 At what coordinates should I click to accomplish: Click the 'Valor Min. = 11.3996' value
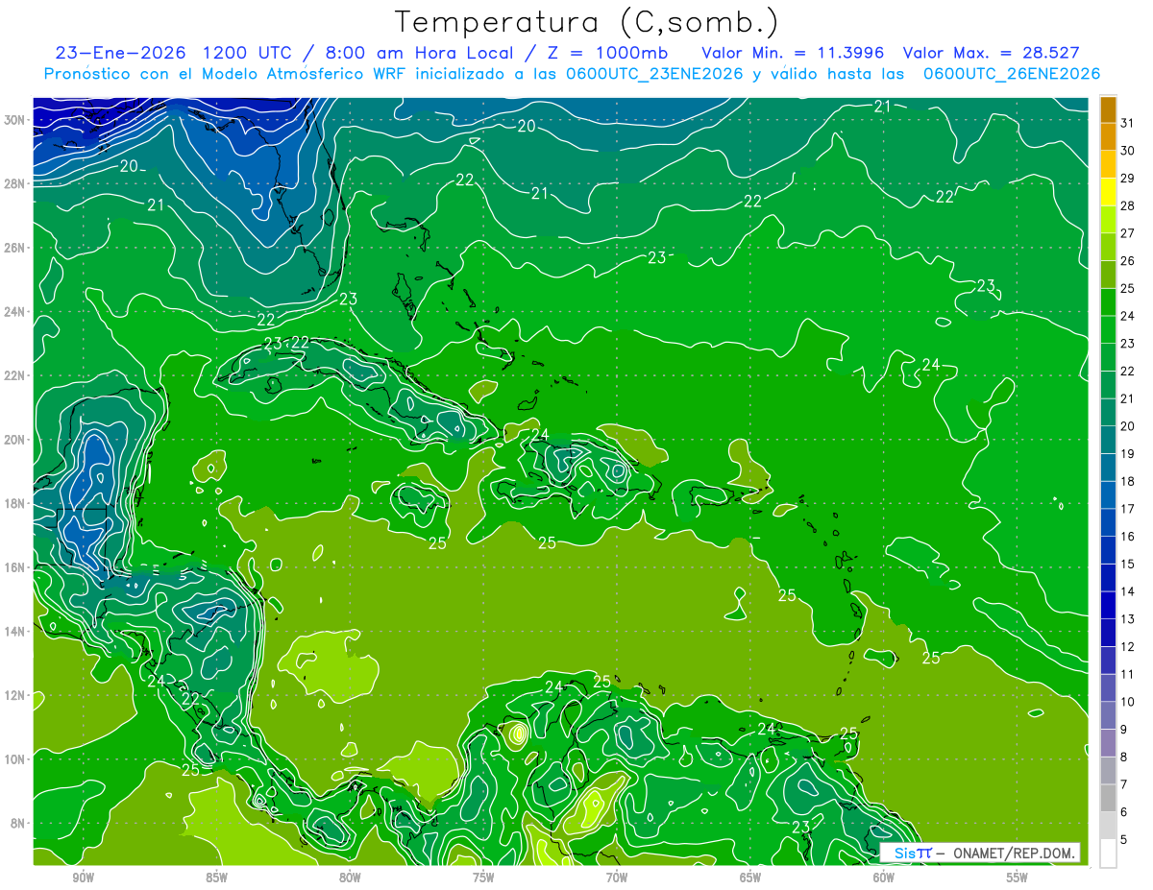click(794, 53)
